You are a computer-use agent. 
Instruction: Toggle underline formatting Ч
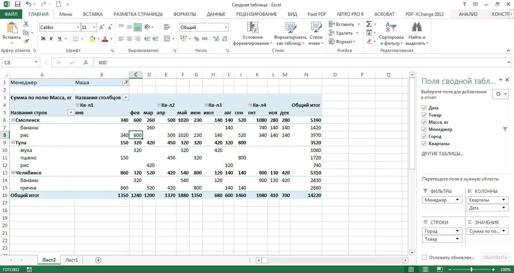pos(59,39)
